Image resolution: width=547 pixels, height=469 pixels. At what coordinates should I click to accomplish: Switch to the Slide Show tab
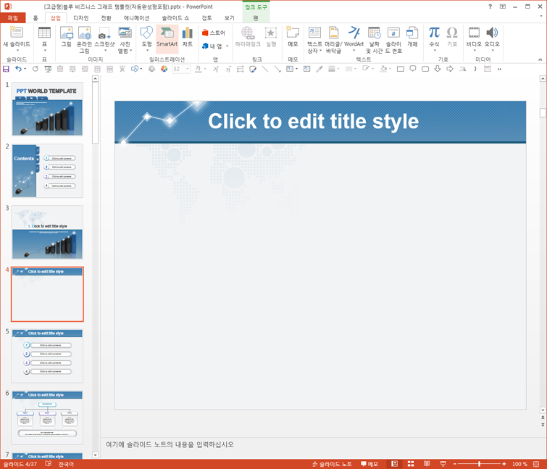coord(175,18)
